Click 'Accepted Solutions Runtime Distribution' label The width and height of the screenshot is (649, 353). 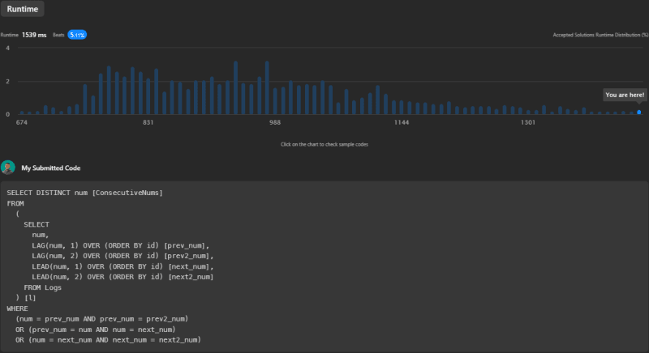pyautogui.click(x=600, y=35)
